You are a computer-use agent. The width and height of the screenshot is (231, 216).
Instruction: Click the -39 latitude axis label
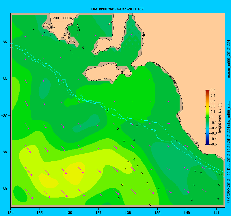4,189
